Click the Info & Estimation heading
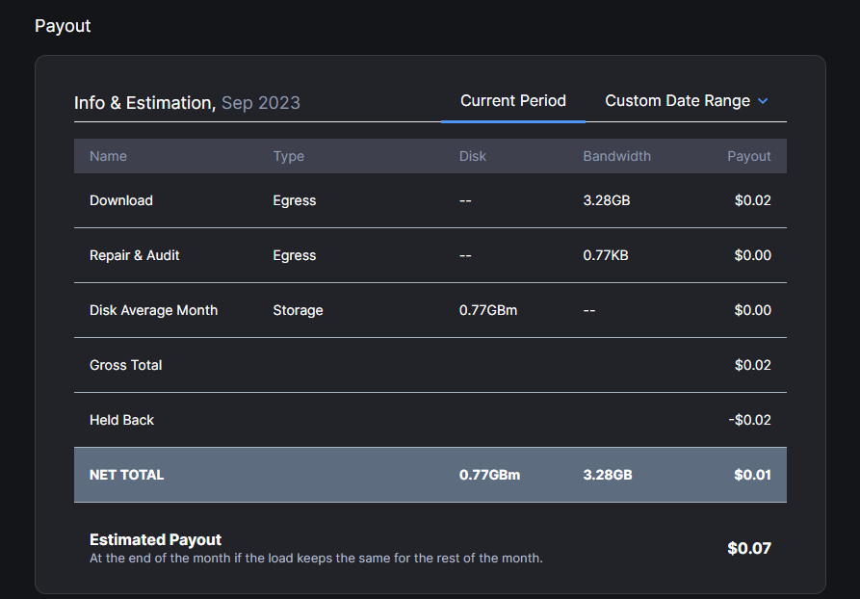Image resolution: width=860 pixels, height=599 pixels. click(x=144, y=102)
